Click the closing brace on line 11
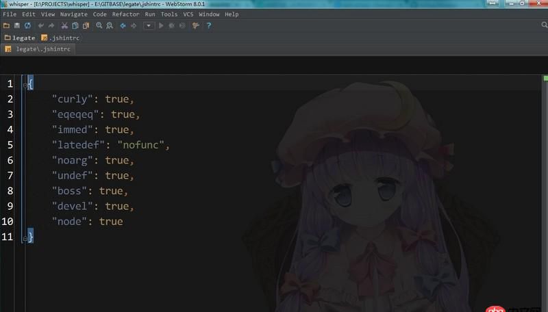This screenshot has height=312, width=548. tap(30, 237)
